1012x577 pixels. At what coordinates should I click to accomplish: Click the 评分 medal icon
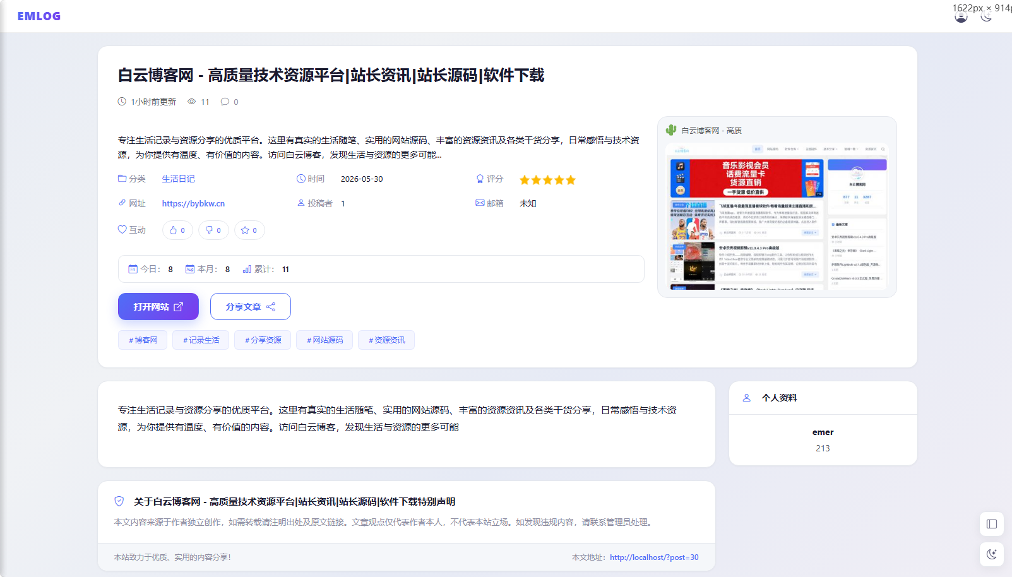tap(480, 179)
